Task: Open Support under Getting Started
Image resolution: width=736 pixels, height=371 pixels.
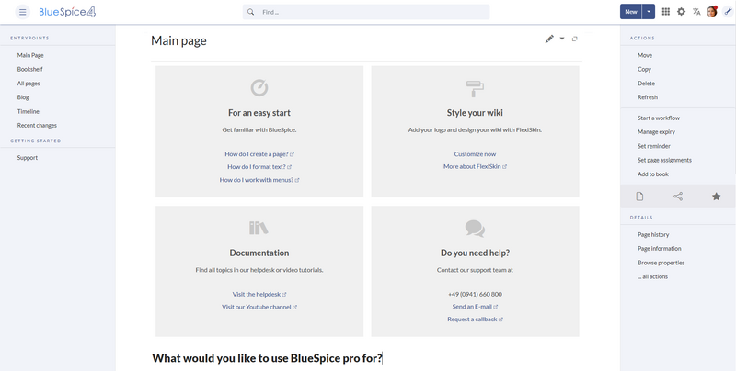Action: click(28, 158)
